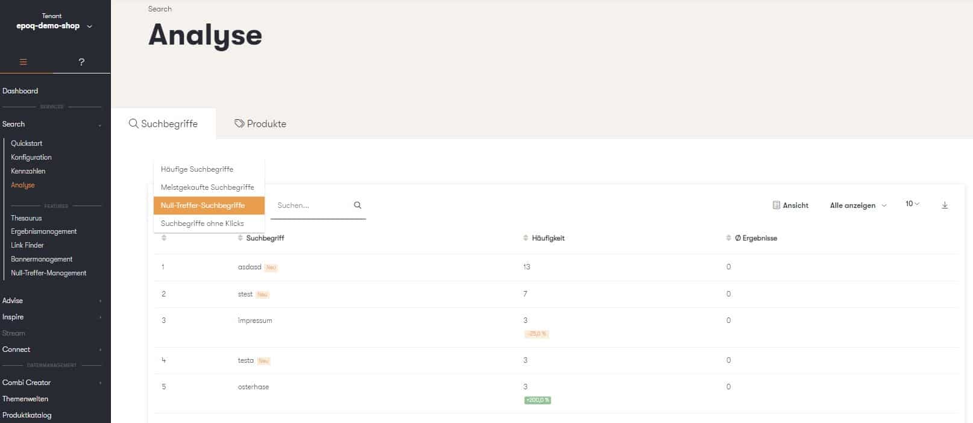Click the Suchen search input field
Viewport: 973px width, 423px height.
click(310, 205)
